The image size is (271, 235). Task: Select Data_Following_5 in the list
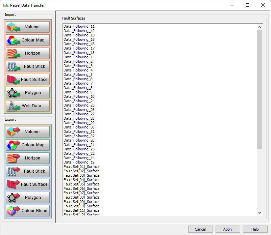point(78,75)
